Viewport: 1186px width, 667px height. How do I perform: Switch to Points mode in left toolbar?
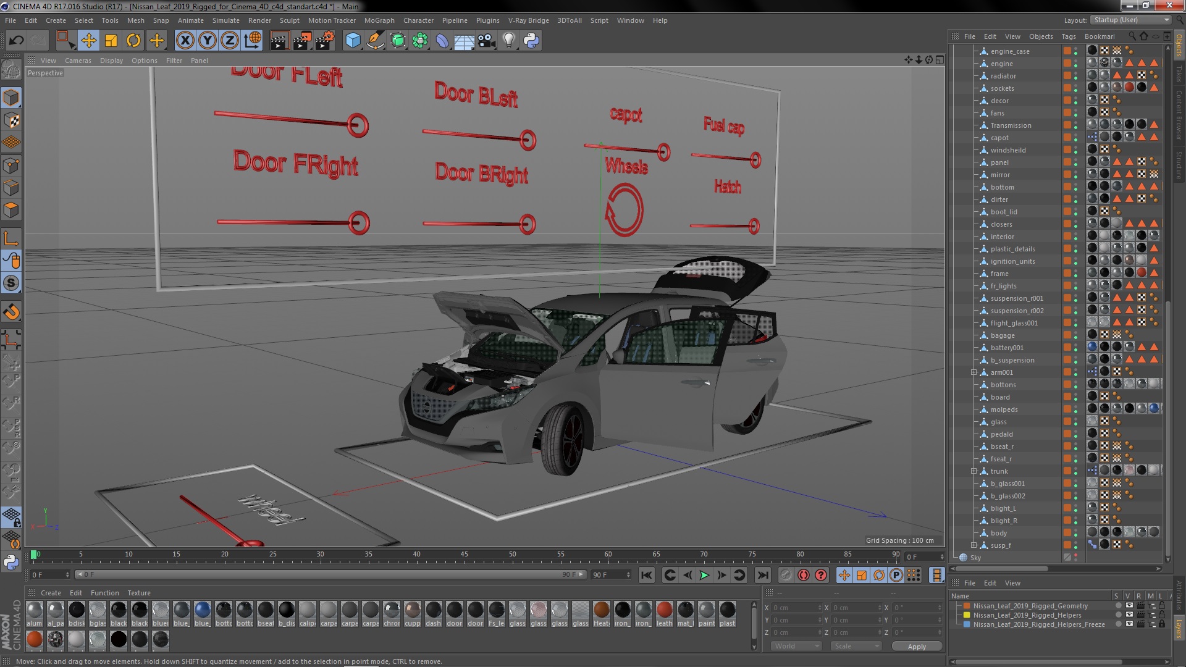[11, 166]
